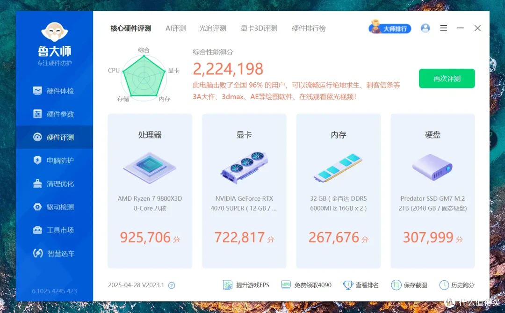Switch to 显卡3D评测 tab
505x313 pixels.
coord(259,29)
